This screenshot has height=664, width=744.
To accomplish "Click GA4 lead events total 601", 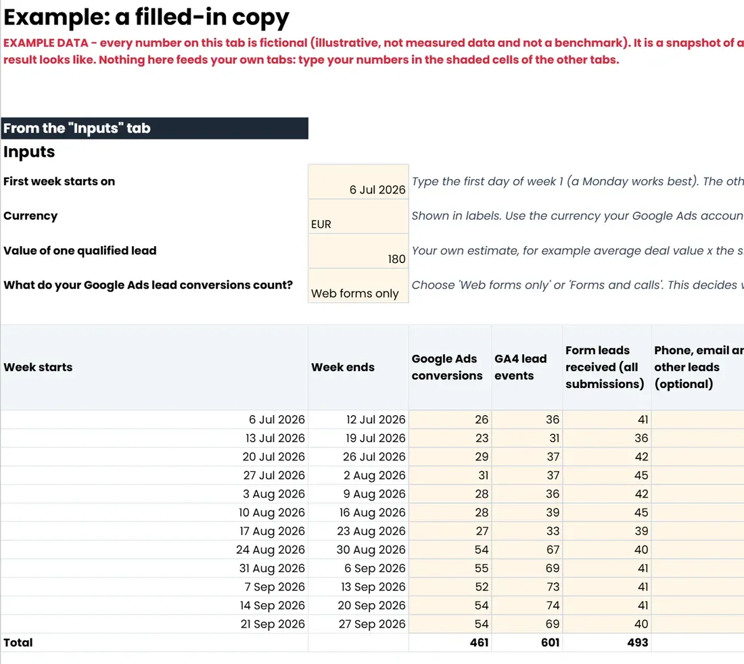I will point(527,642).
